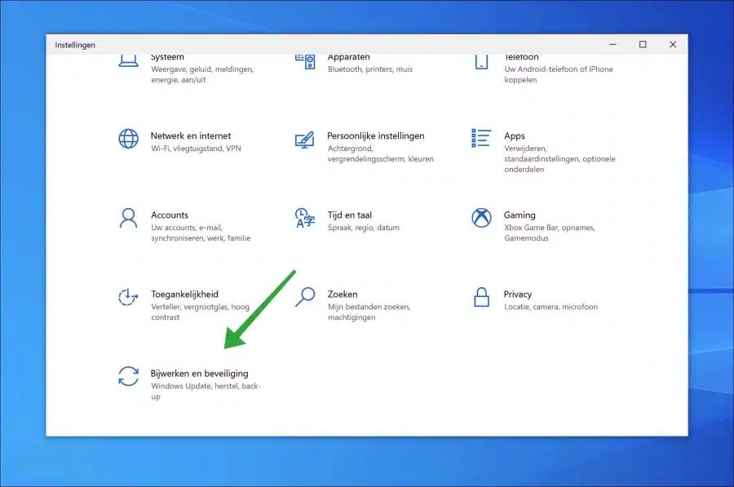
Task: Click the Bijwerken en beveiliging sync icon
Action: pos(128,376)
